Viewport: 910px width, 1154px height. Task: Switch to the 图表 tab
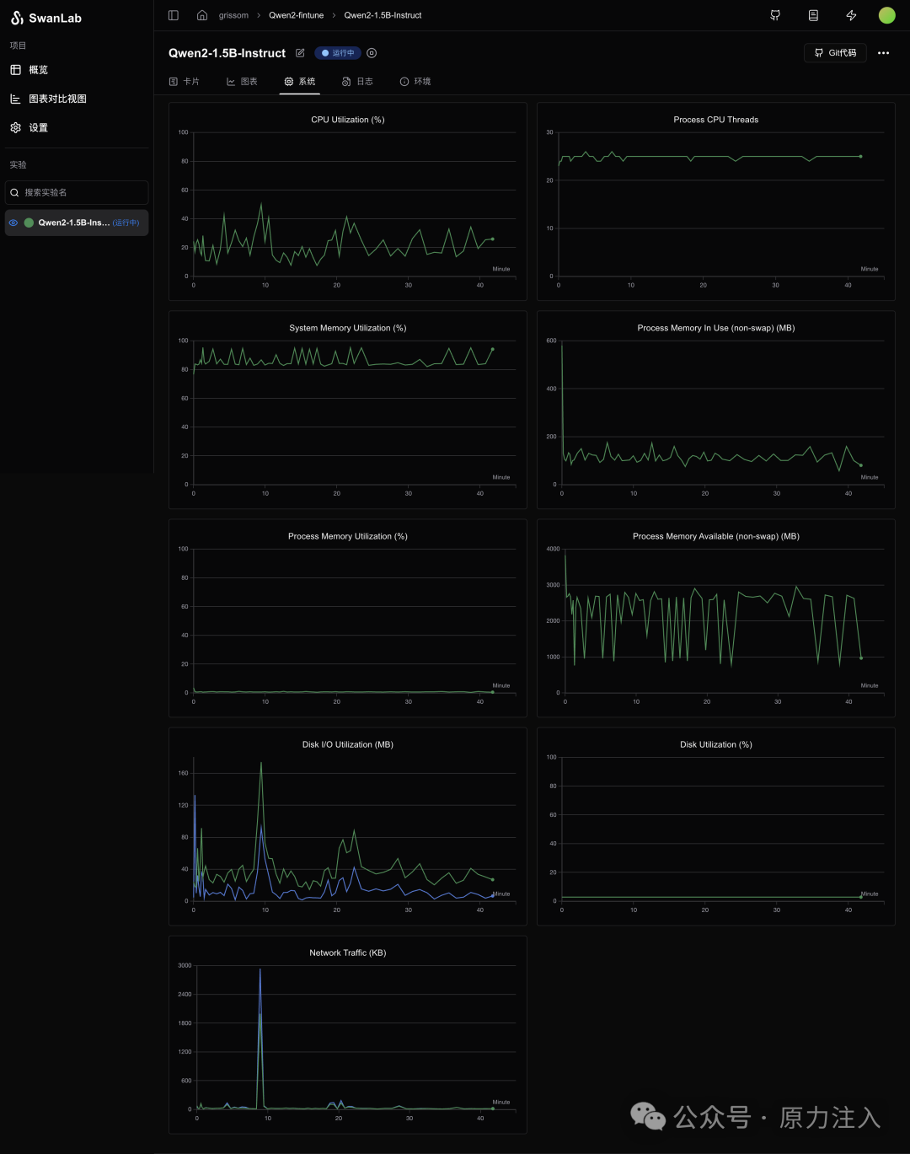click(242, 82)
